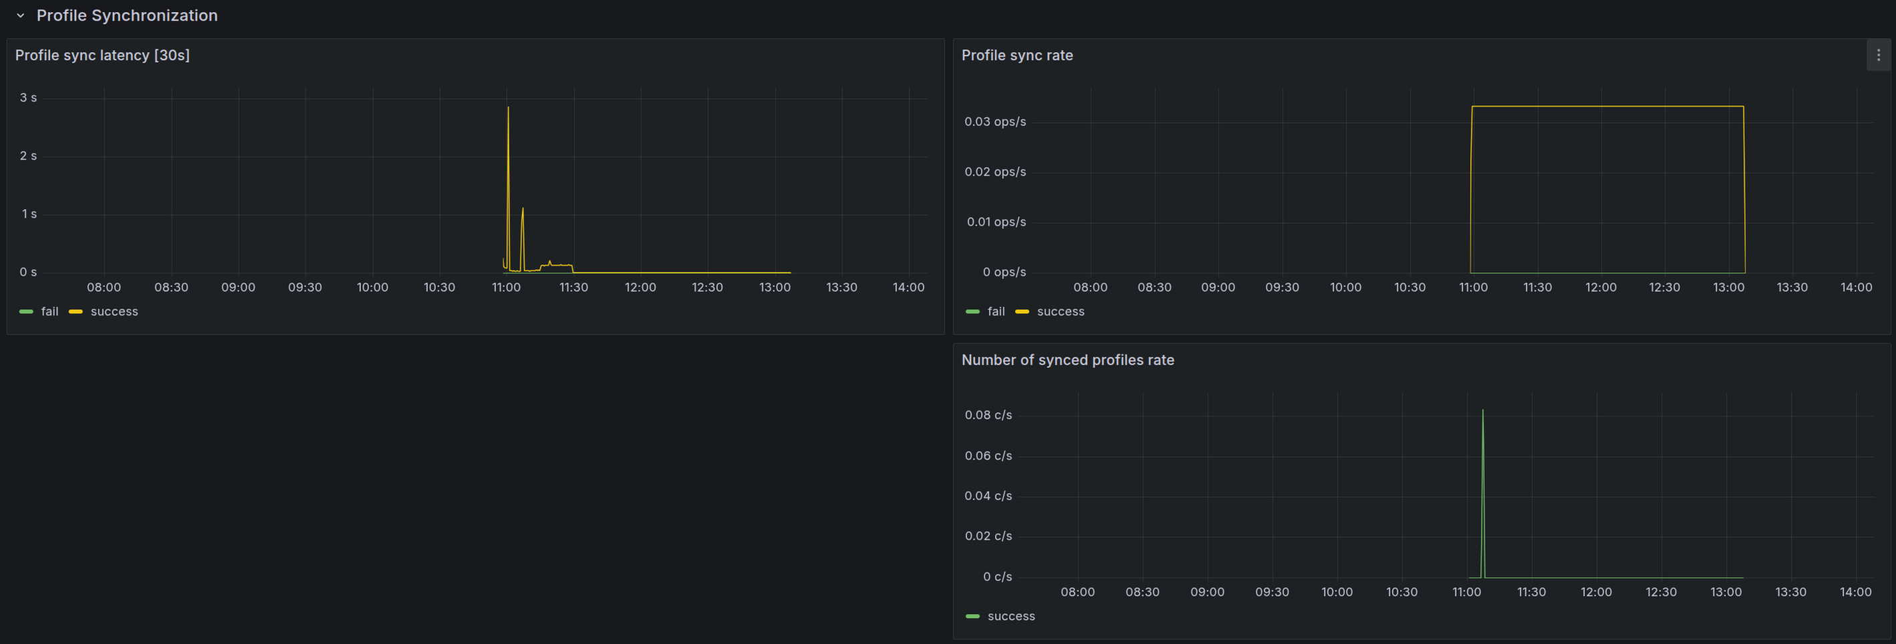Toggle fail series visibility in latency legend
1896x644 pixels.
coord(49,311)
